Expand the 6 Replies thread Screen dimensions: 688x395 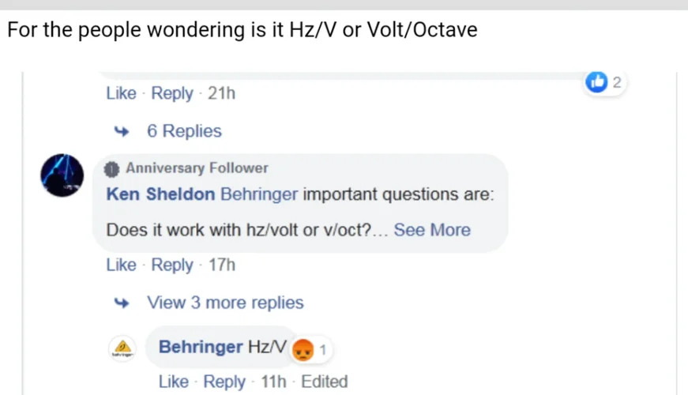point(183,131)
